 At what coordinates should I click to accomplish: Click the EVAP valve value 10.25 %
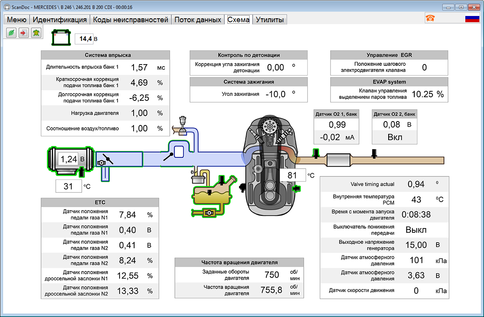pyautogui.click(x=428, y=94)
